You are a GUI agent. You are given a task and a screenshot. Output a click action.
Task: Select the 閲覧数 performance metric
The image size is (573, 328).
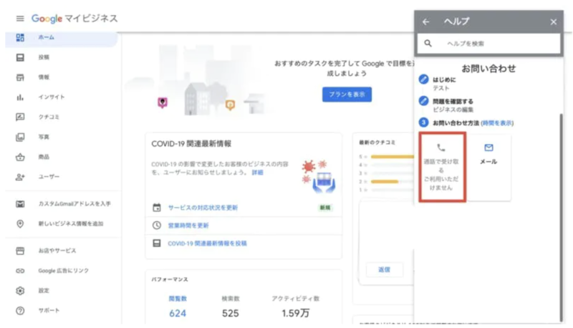click(178, 299)
